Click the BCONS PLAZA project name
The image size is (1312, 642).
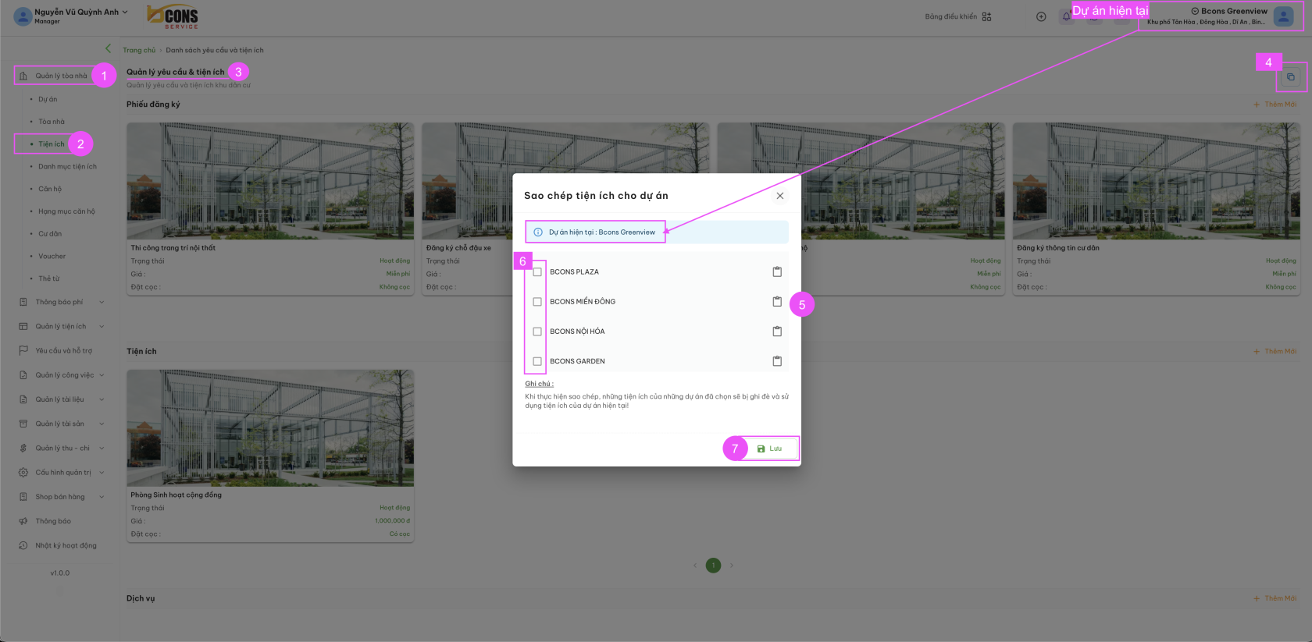(x=575, y=272)
